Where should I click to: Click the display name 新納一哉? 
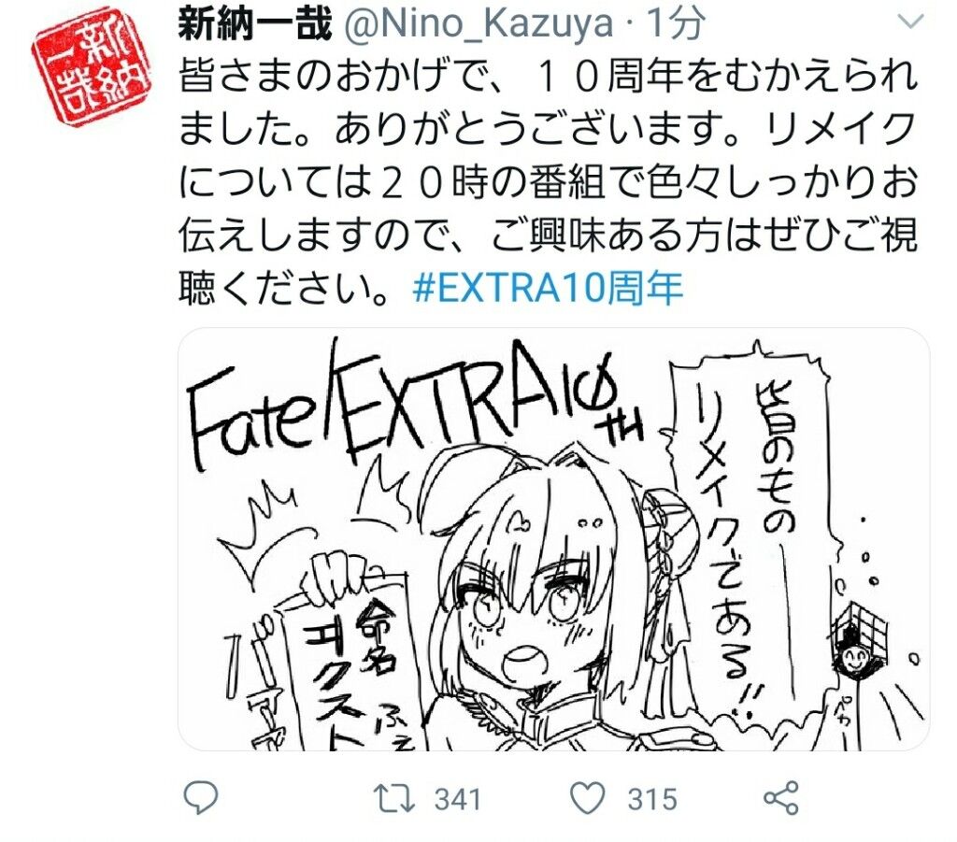pos(255,24)
